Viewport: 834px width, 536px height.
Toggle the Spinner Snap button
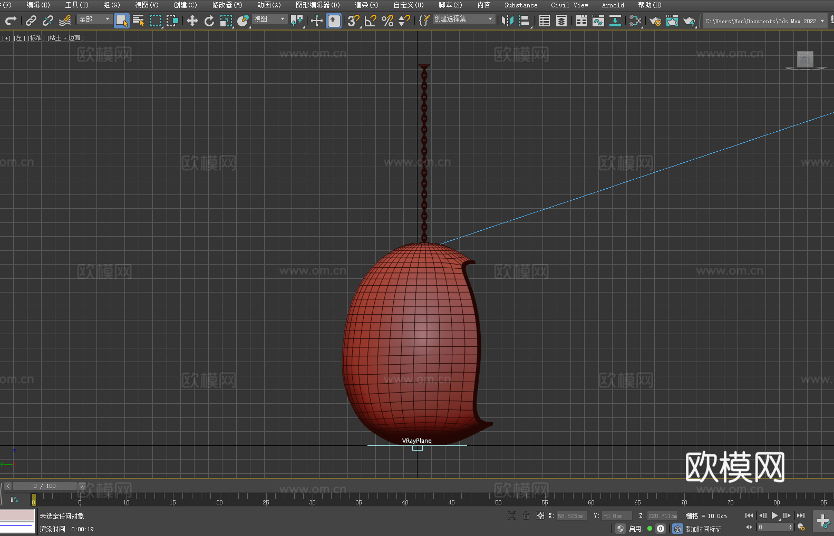tap(404, 21)
